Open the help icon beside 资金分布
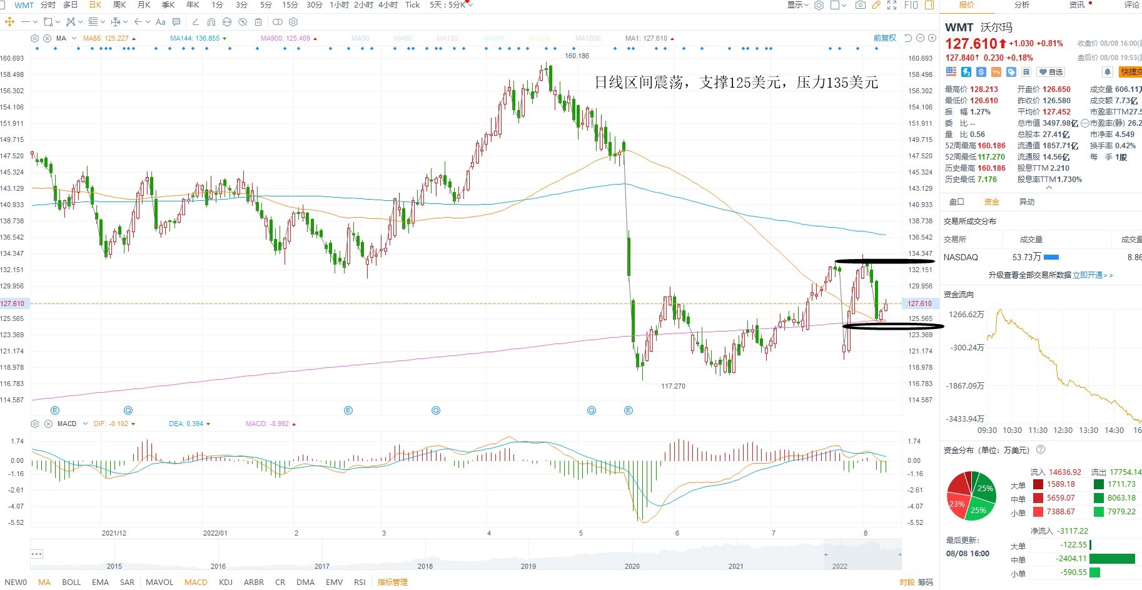The width and height of the screenshot is (1142, 590). coord(1041,449)
